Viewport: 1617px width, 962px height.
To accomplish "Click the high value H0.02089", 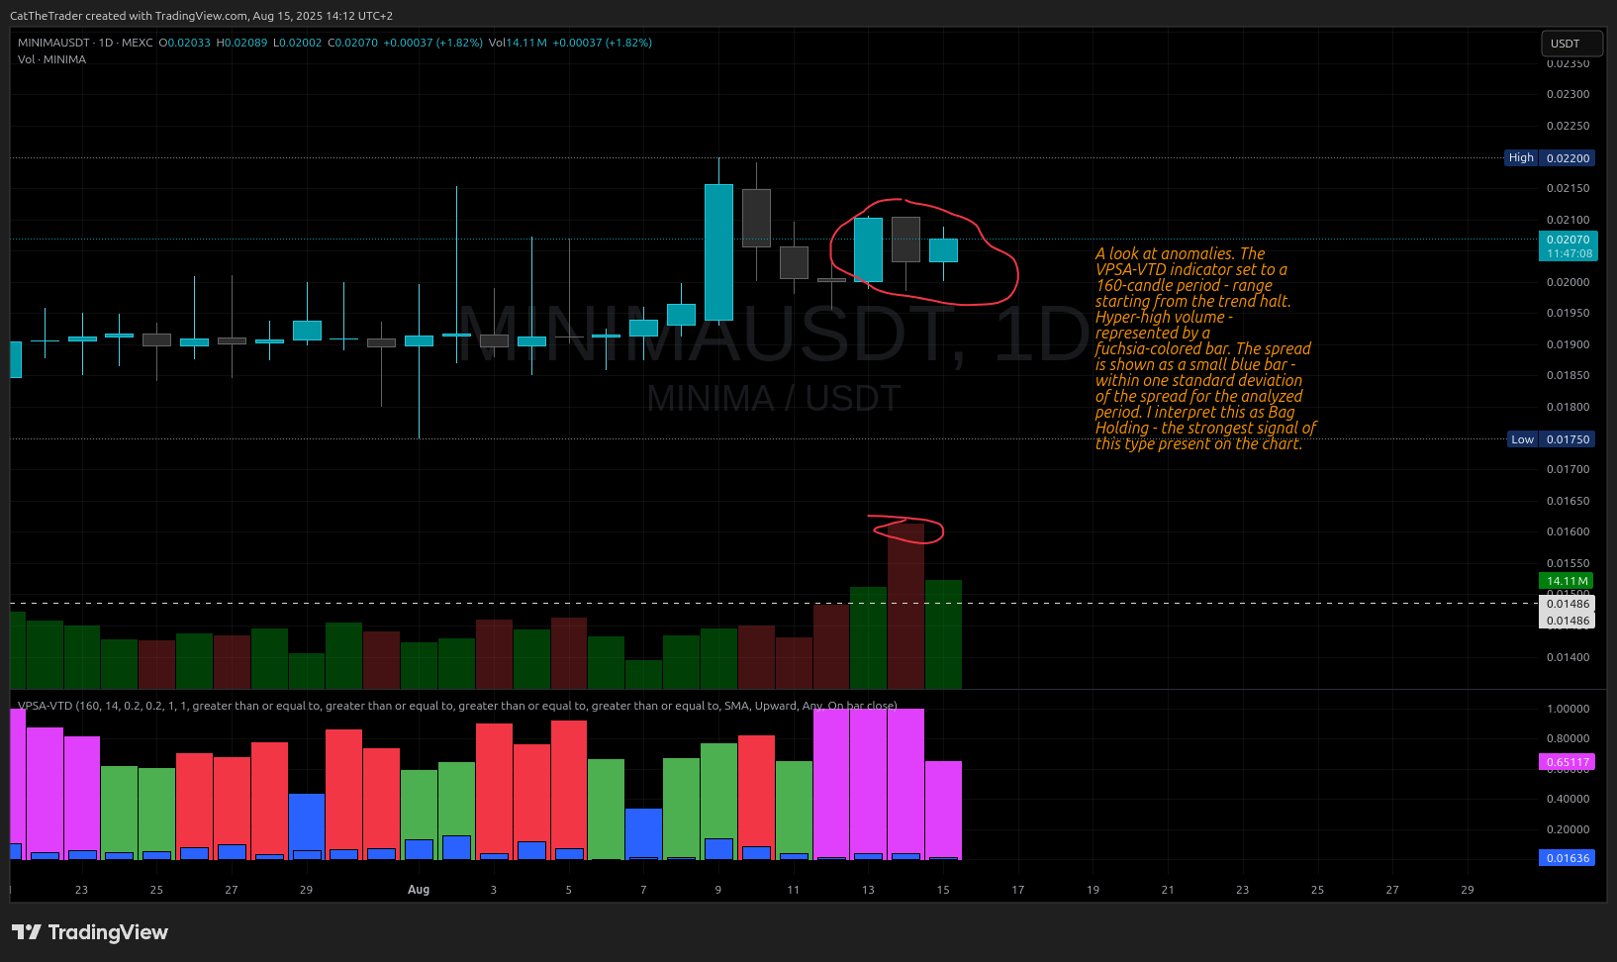I will tap(241, 43).
